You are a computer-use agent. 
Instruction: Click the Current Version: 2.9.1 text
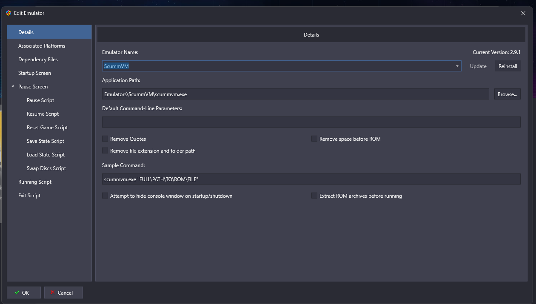(496, 52)
